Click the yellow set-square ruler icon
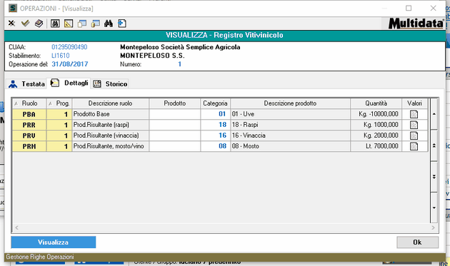450x266 pixels. tap(69, 24)
